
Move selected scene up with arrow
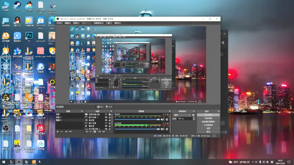coord(67,132)
